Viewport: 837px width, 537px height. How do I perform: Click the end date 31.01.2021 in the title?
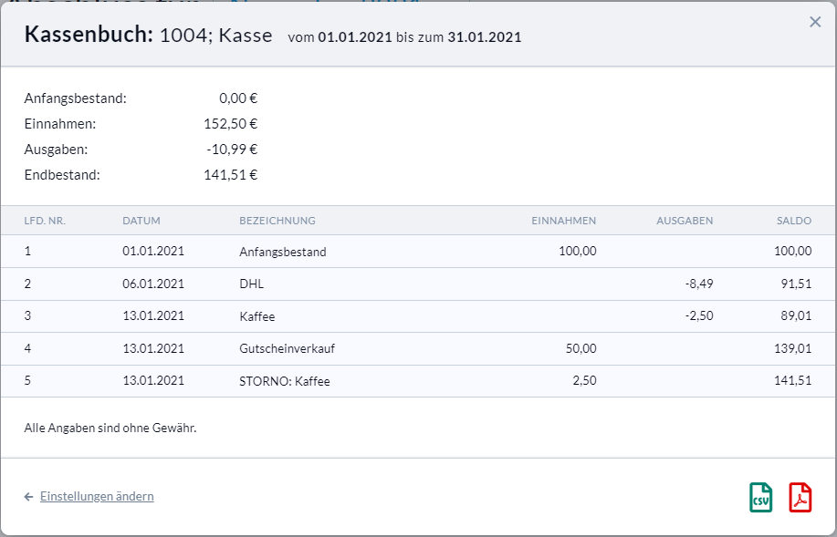[484, 37]
